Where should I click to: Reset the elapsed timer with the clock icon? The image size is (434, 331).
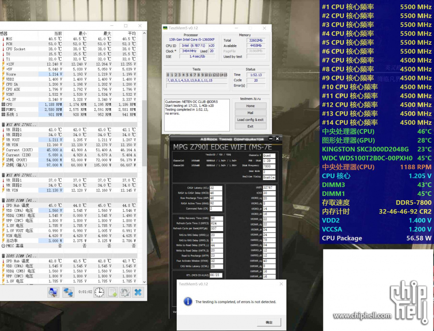point(99,292)
